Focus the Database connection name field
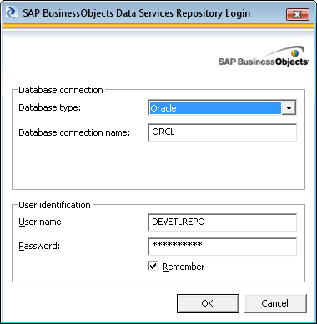The width and height of the screenshot is (317, 324). click(222, 132)
